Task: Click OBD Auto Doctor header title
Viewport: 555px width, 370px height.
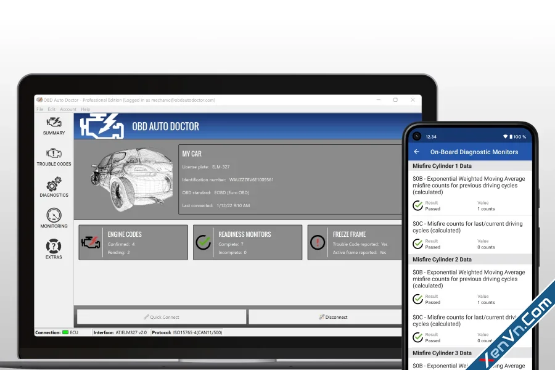Action: point(165,126)
